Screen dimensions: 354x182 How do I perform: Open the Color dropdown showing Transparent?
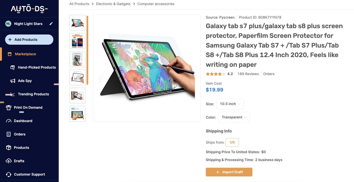click(234, 117)
